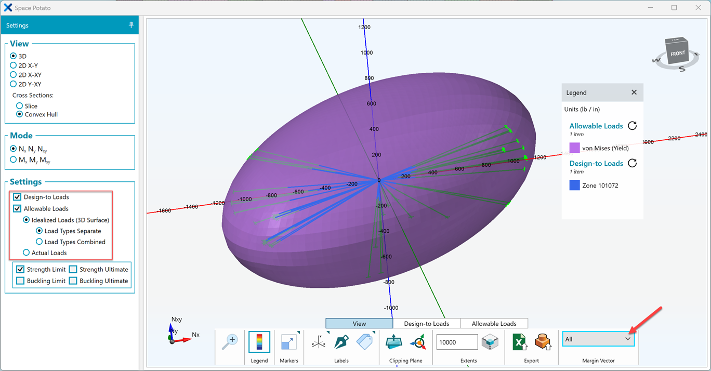Select Actual Loads option
Viewport: 711px width, 371px height.
click(26, 253)
